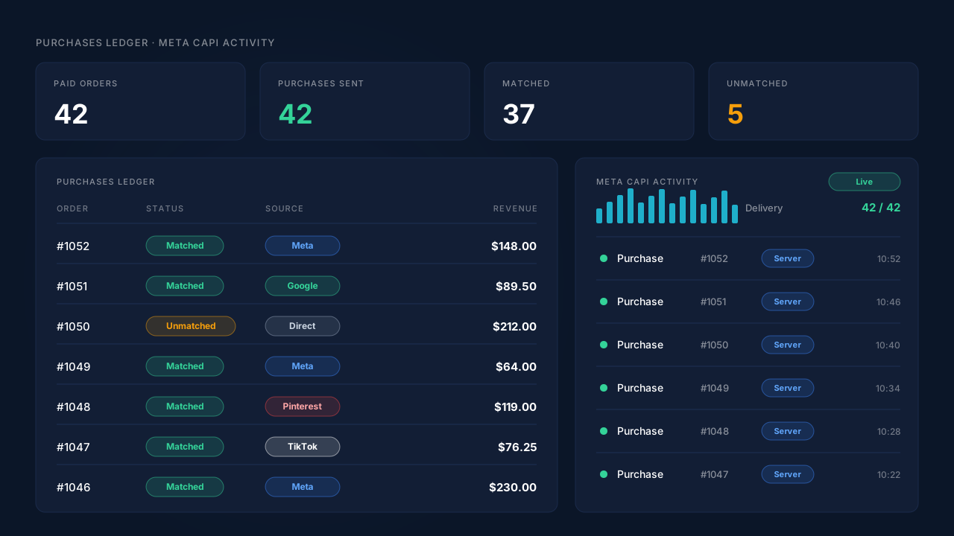Click the Revenue column header
This screenshot has width=954, height=536.
[x=515, y=209]
